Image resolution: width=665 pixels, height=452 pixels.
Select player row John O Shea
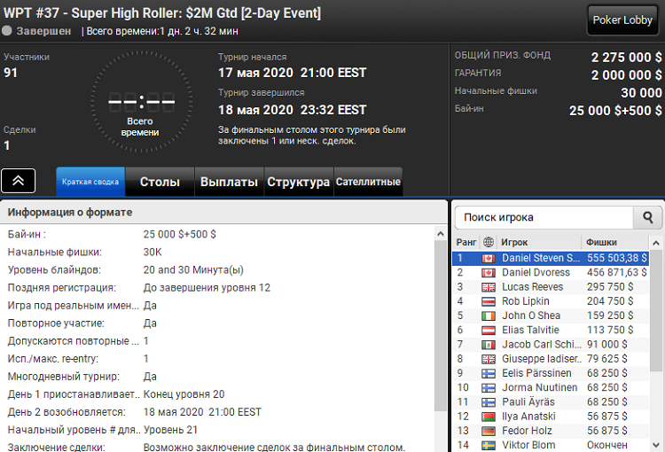(x=551, y=316)
